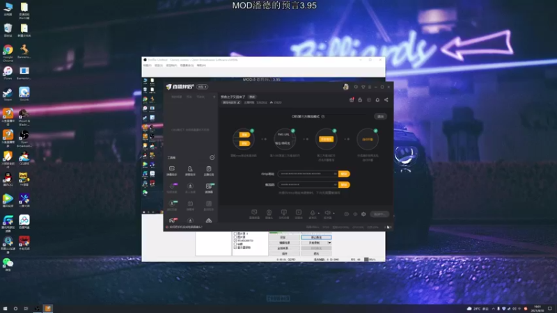
Task: Click into the rtmp address field
Action: pyautogui.click(x=306, y=174)
